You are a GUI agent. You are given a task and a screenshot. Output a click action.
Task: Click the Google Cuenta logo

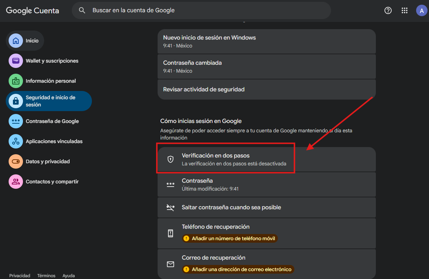coord(32,10)
